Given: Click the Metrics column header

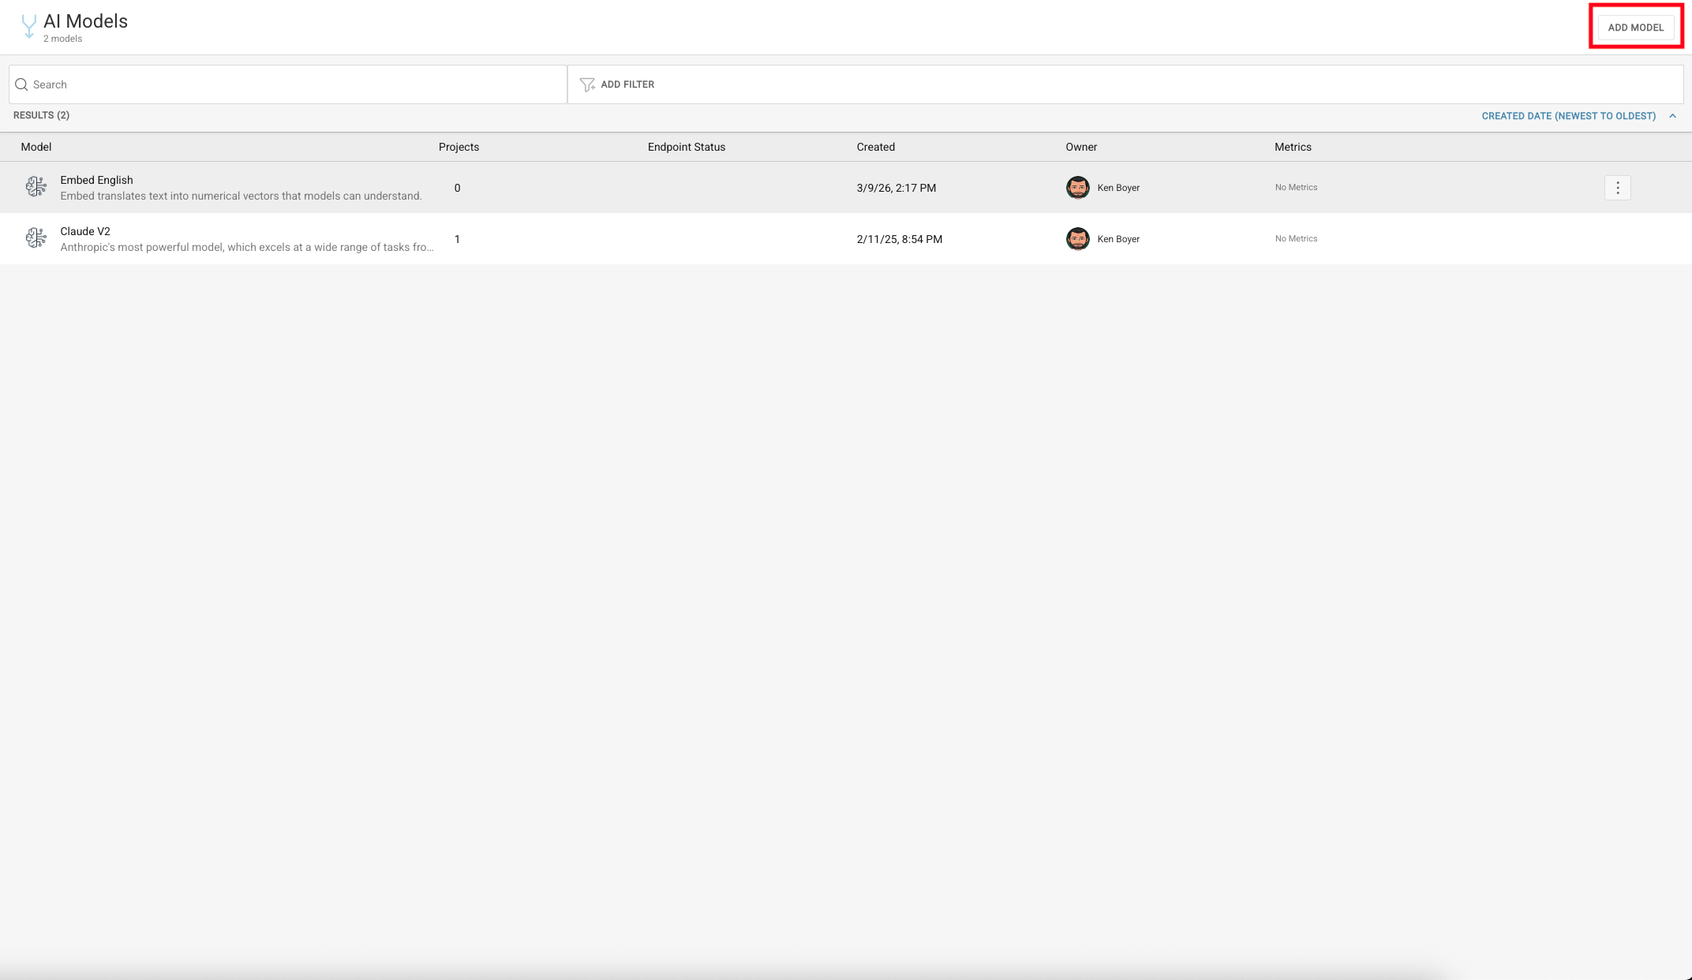Looking at the screenshot, I should [1293, 147].
